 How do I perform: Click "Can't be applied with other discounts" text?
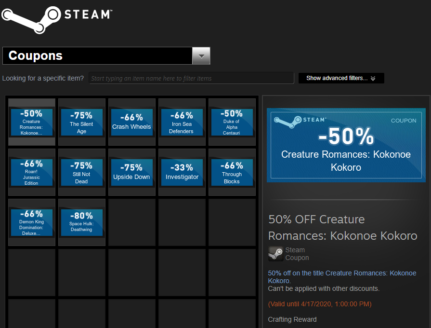pos(324,288)
